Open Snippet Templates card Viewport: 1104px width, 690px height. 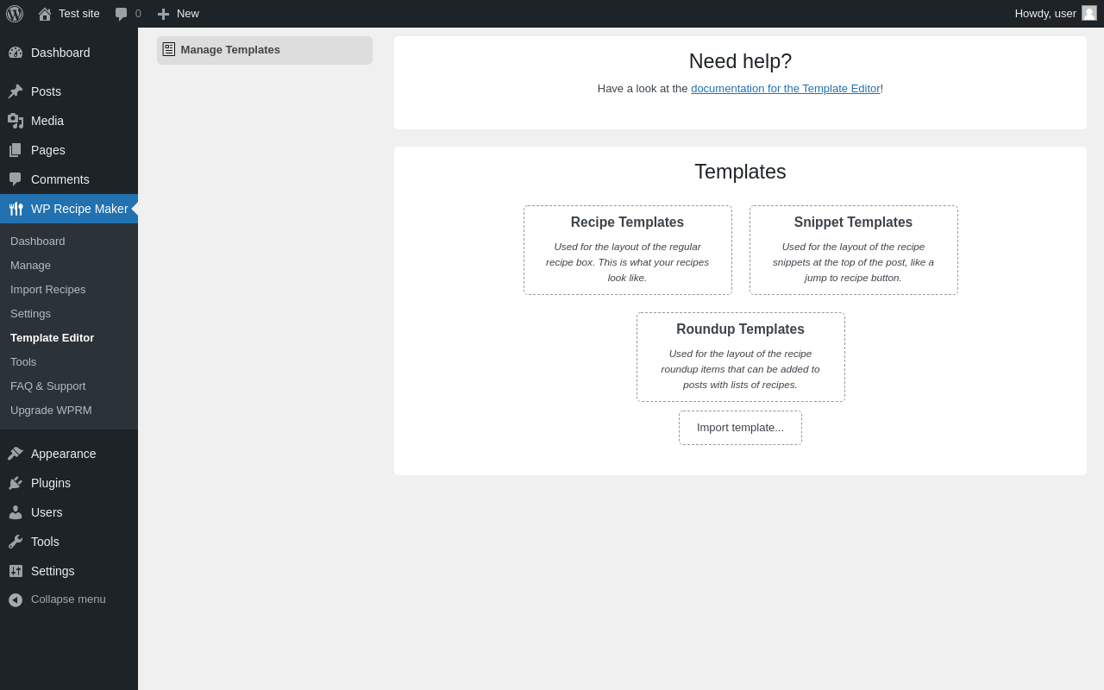click(x=854, y=250)
